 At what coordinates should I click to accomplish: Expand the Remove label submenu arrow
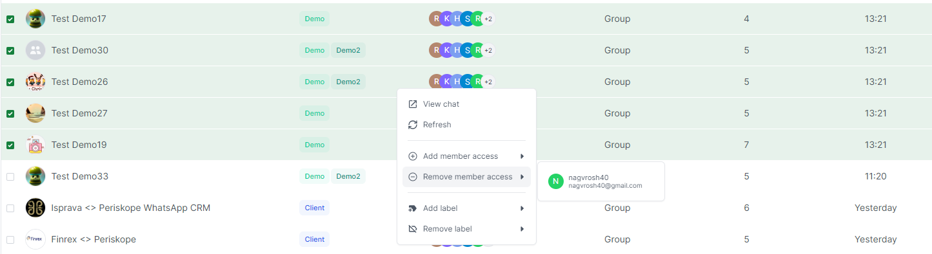[x=522, y=229]
